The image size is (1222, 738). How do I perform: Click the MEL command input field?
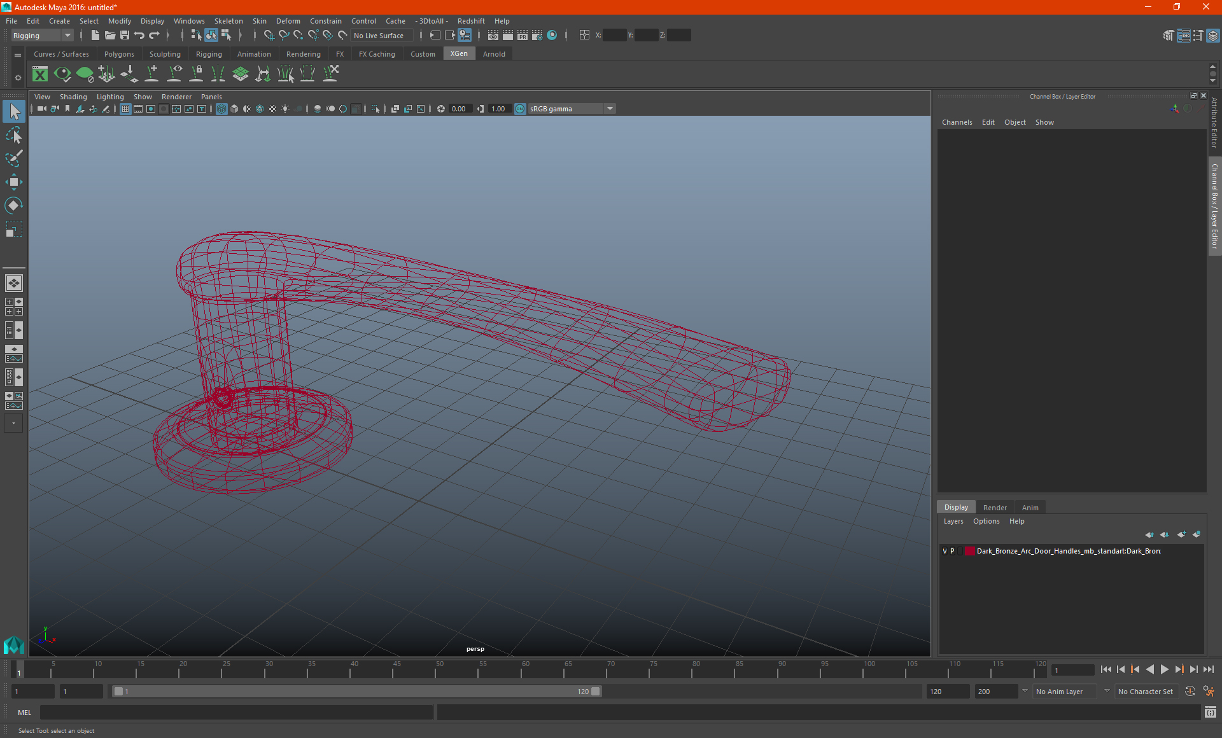point(235,713)
